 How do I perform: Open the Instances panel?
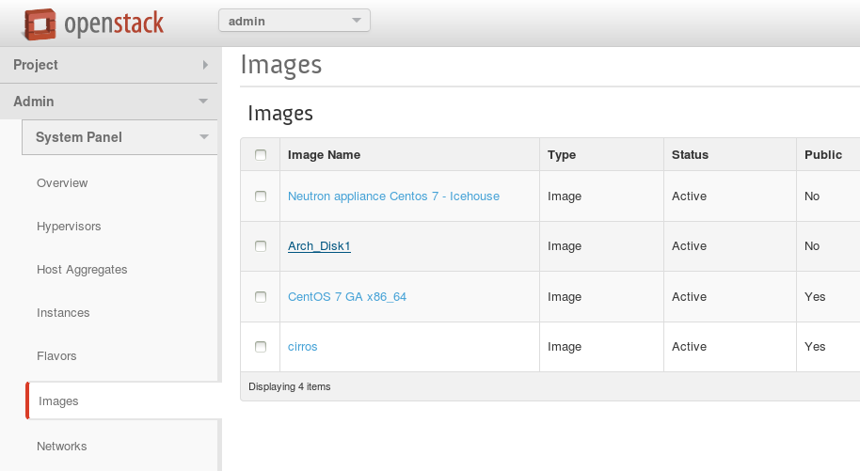63,313
